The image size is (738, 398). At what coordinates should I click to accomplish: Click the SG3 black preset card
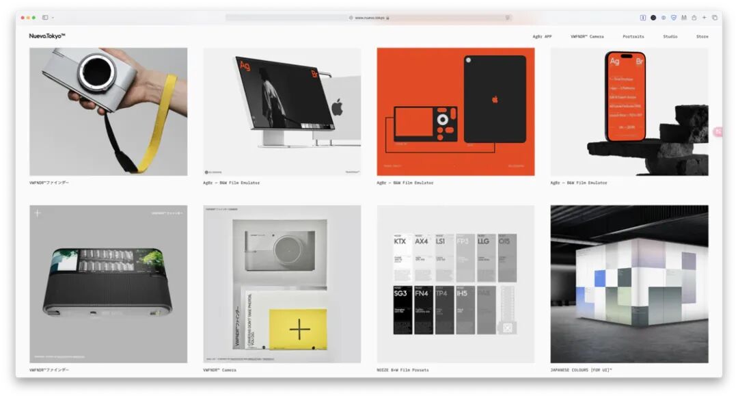[402, 310]
